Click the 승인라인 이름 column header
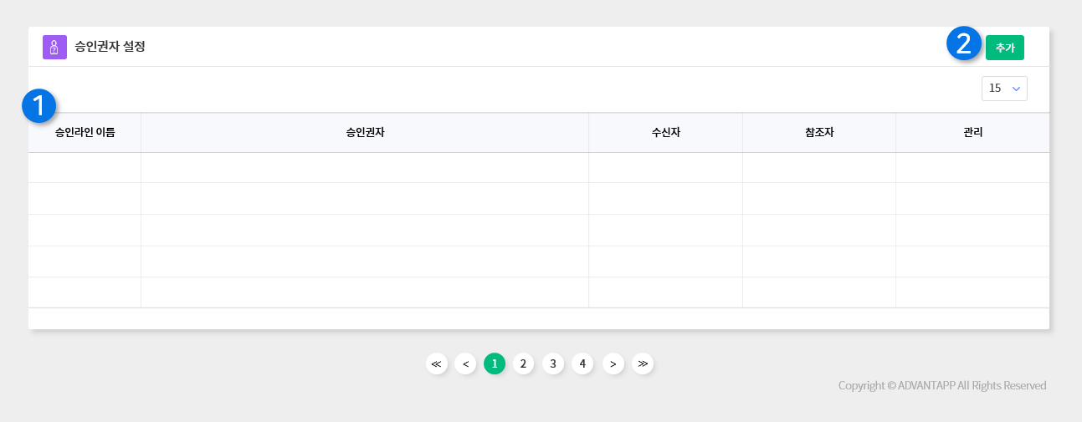Viewport: 1082px width, 422px height. (85, 133)
